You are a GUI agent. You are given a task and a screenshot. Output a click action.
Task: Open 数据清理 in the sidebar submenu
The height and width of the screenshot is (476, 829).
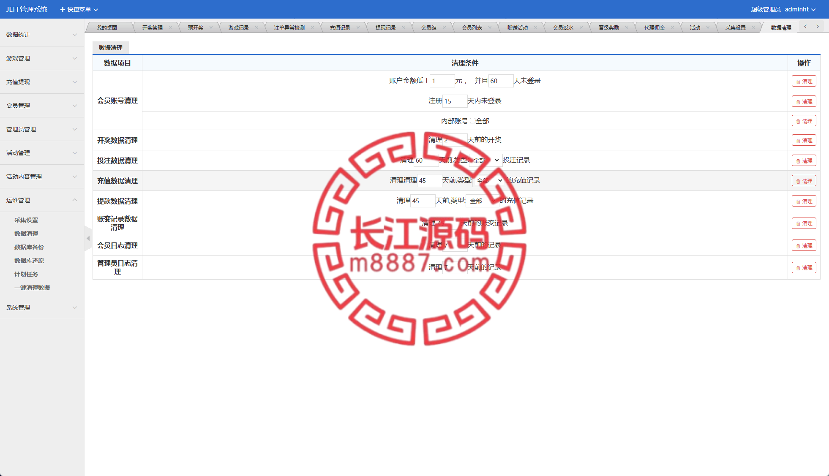pyautogui.click(x=26, y=234)
